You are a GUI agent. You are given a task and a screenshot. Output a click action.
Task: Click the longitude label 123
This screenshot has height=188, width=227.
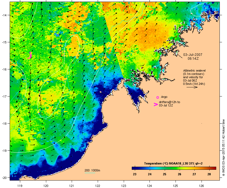(124, 186)
